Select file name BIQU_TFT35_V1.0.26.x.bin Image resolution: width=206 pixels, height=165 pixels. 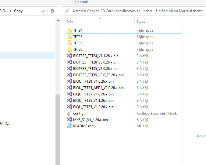(x=93, y=94)
